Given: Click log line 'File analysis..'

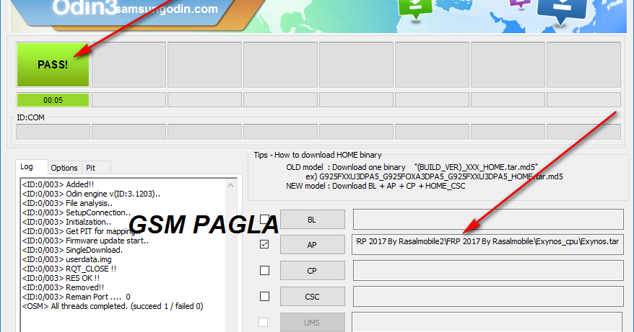Looking at the screenshot, I should pos(67,203).
